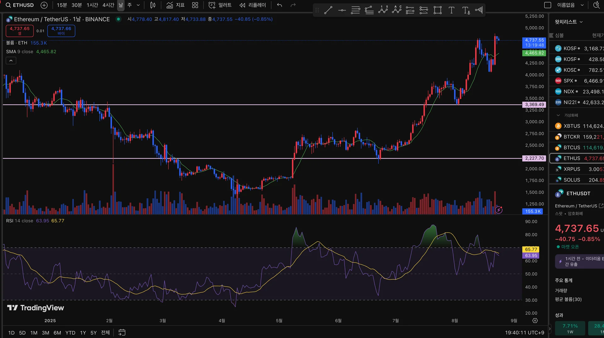
Task: Select the plain Text tool
Action: point(451,10)
